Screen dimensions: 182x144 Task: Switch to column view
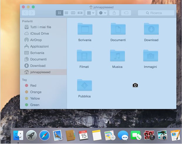coord(73,13)
